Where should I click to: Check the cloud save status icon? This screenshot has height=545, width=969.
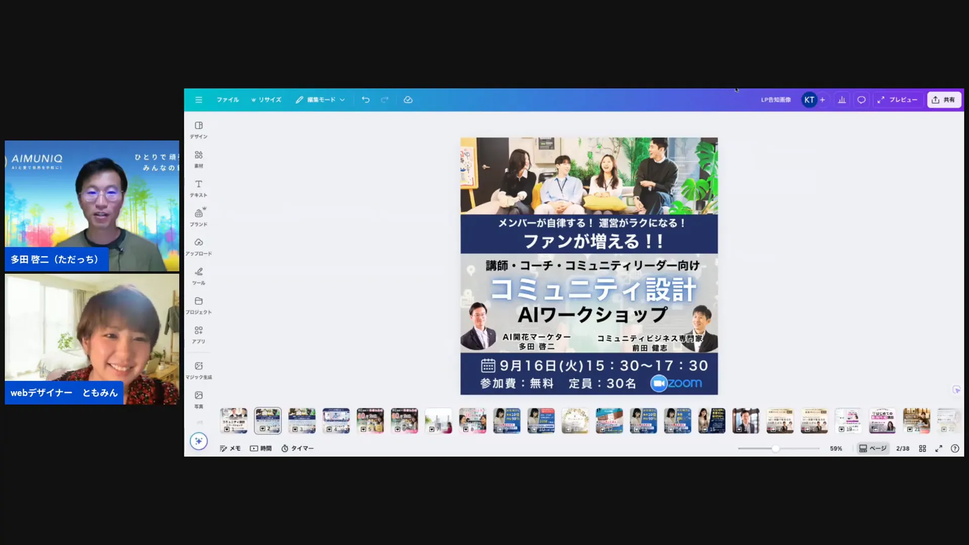coord(408,100)
